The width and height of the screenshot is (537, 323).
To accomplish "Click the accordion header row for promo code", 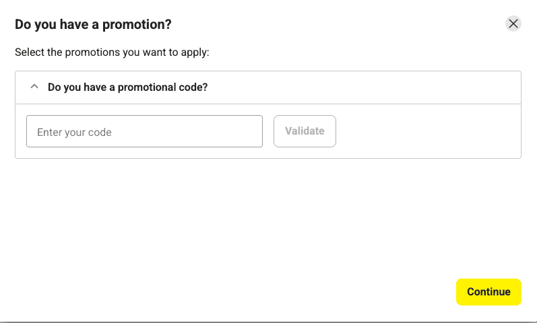I will click(x=268, y=87).
